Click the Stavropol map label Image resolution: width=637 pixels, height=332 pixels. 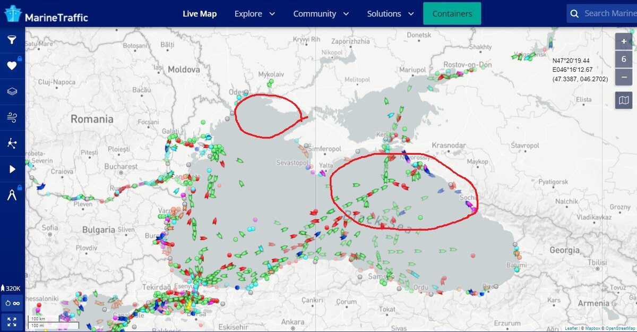coord(524,145)
